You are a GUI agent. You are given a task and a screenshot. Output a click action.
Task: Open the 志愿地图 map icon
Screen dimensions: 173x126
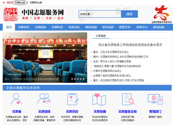click(x=99, y=99)
